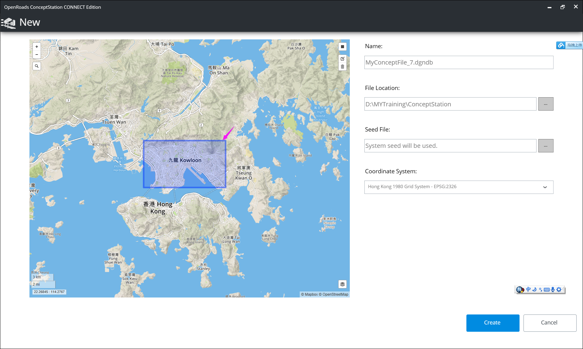Click the Mapbox attribution link

point(309,294)
